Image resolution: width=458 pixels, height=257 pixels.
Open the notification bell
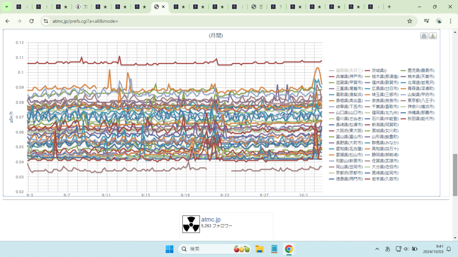(449, 249)
